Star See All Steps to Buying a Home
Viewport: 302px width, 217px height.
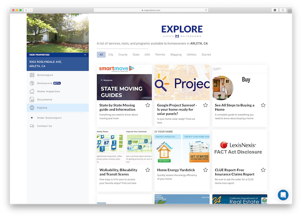(x=263, y=105)
